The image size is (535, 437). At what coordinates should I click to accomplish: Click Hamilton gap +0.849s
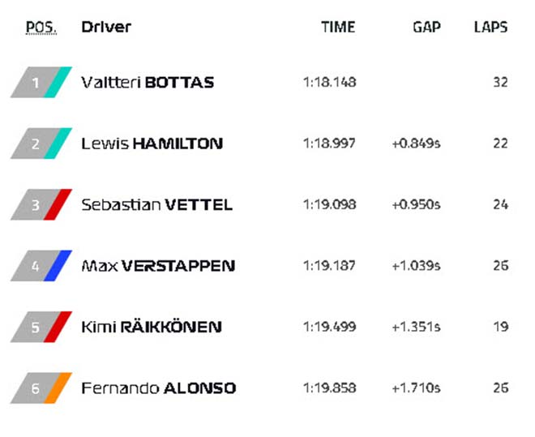pyautogui.click(x=417, y=144)
